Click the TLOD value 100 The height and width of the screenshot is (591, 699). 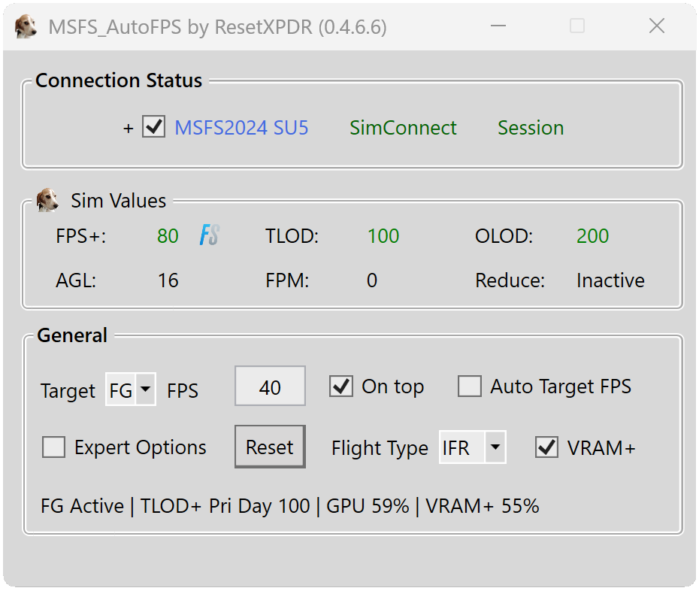(x=383, y=236)
